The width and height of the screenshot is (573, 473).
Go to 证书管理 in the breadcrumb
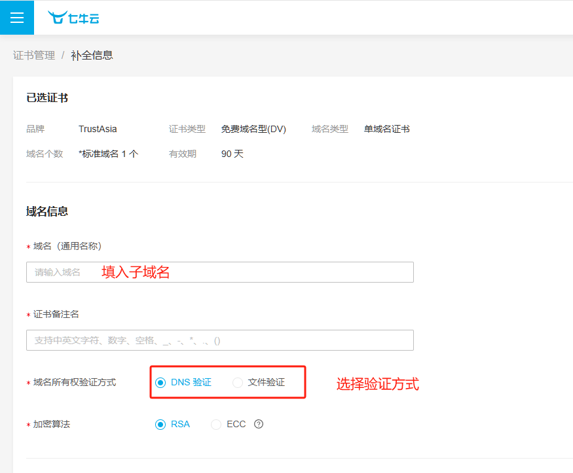click(x=34, y=56)
